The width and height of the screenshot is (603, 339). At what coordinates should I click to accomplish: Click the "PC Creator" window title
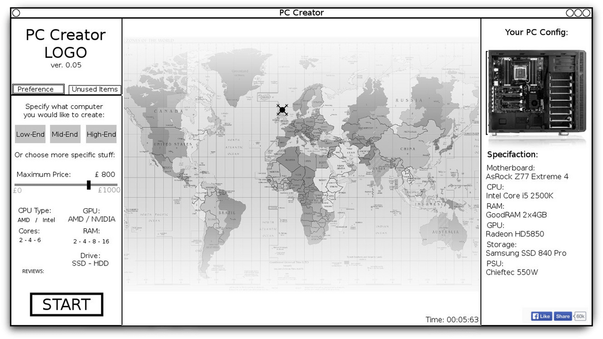pos(301,13)
